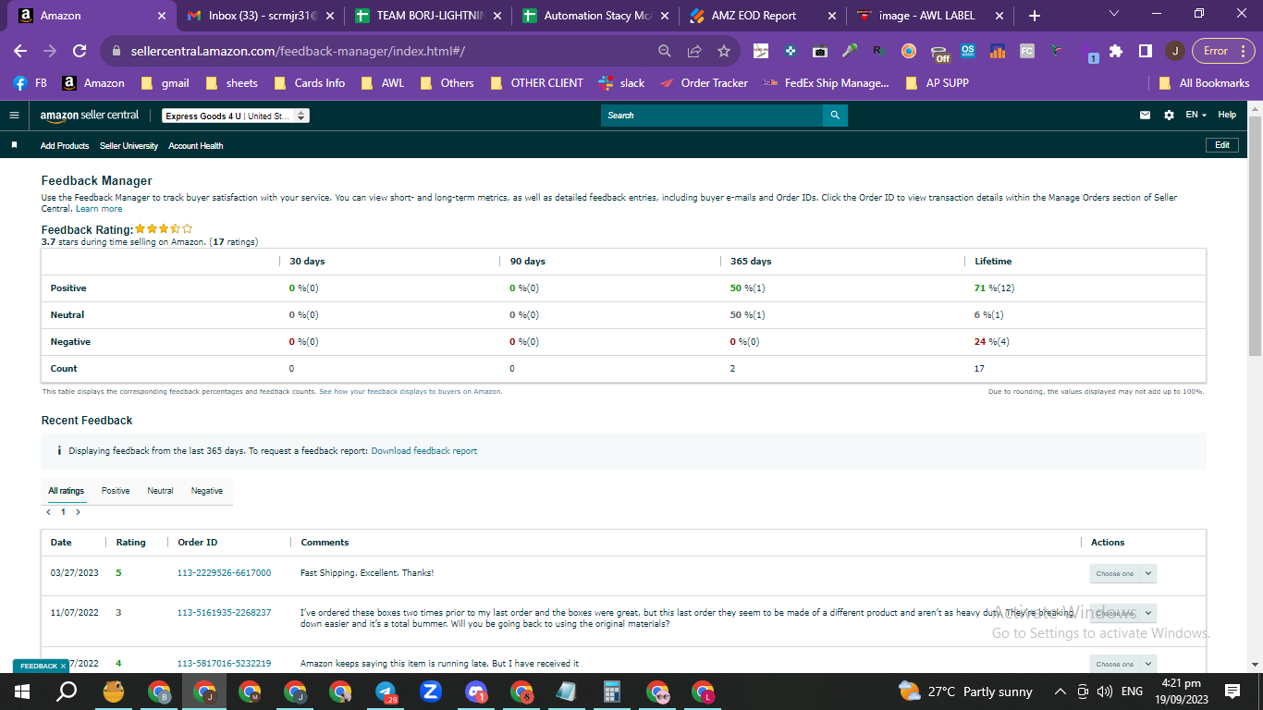Click the camera screenshot extension icon
This screenshot has width=1263, height=710.
(819, 51)
